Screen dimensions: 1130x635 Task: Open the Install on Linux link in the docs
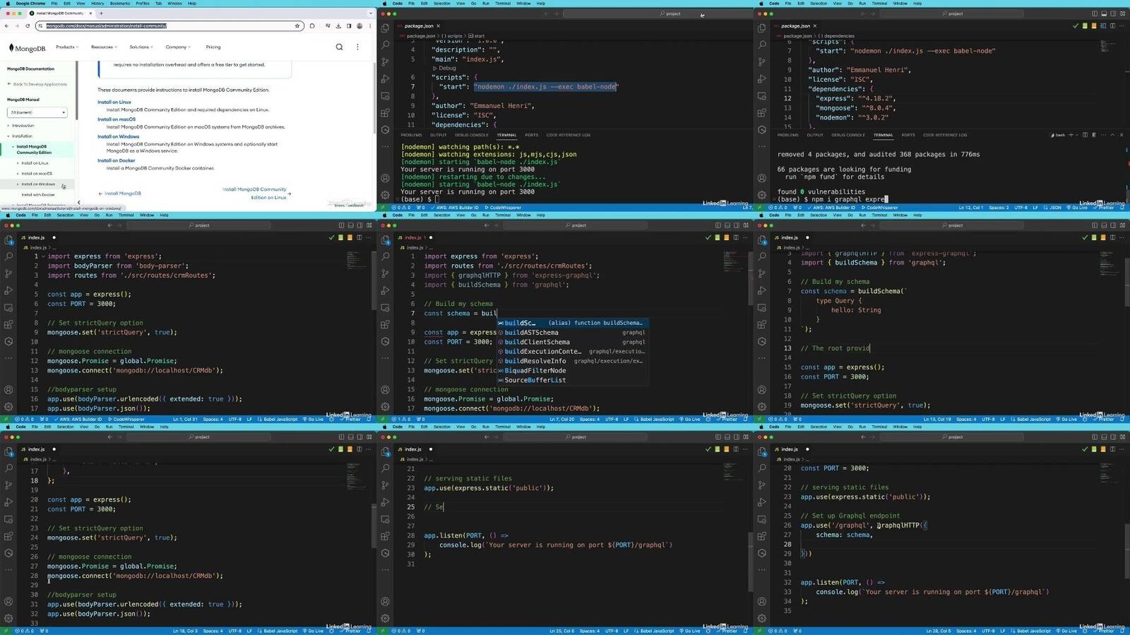coord(114,102)
